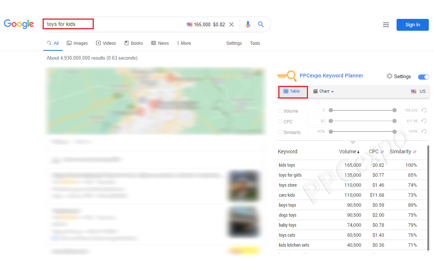The width and height of the screenshot is (434, 270).
Task: Enable the Volume filter checkbox
Action: pos(280,111)
